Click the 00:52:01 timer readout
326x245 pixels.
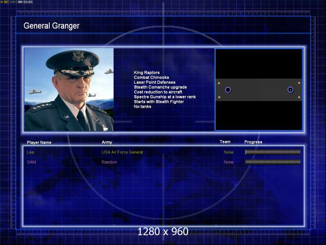25,2
